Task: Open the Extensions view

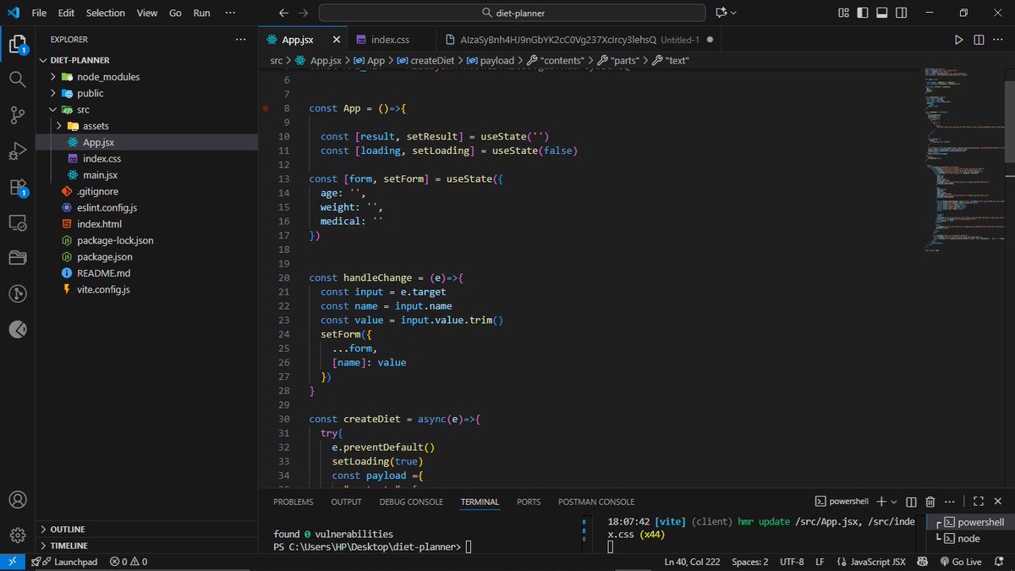Action: tap(17, 187)
